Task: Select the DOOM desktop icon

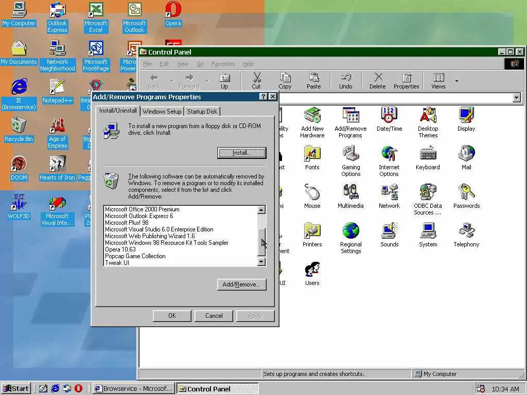Action: pos(19,169)
